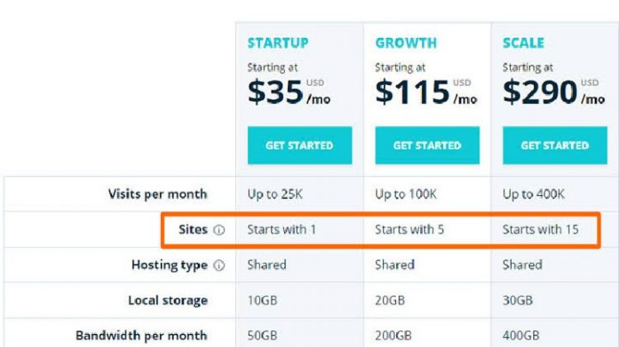Click the info icon next to Sites
619x347 pixels.
(219, 230)
